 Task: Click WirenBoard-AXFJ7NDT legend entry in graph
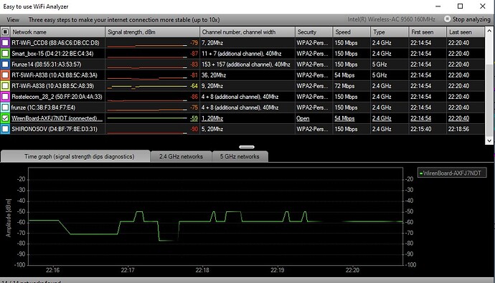click(452, 173)
